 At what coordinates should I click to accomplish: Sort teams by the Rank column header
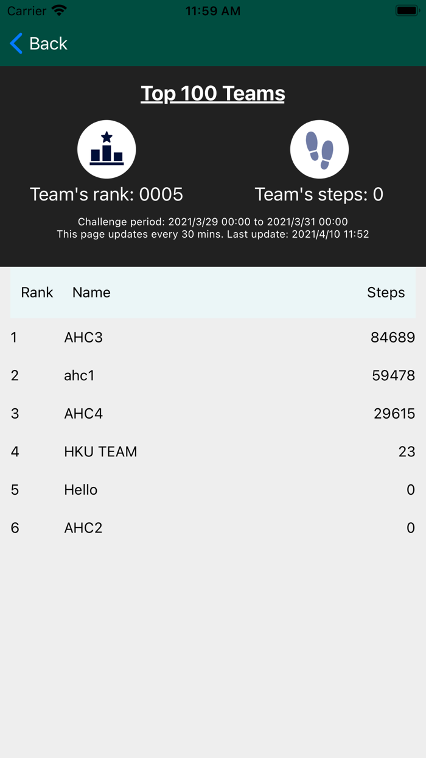tap(37, 292)
